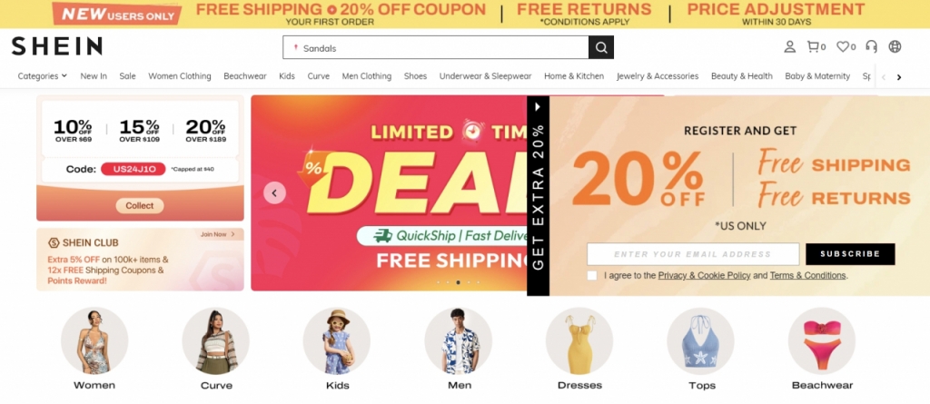Click the Subscribe button
930x404 pixels.
(850, 254)
